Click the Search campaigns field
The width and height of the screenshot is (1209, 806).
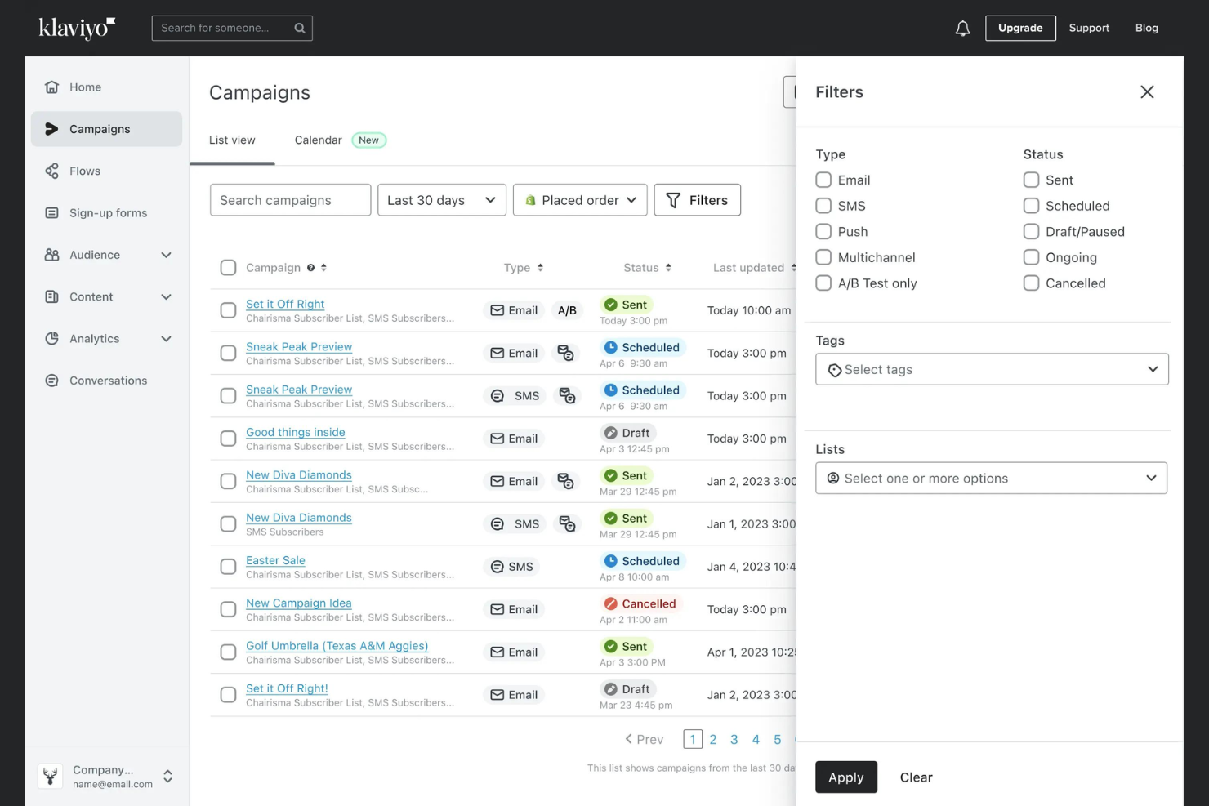290,200
